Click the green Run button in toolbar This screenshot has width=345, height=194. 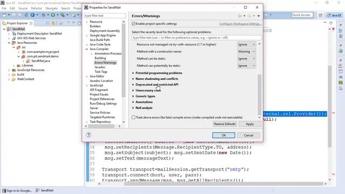pyautogui.click(x=53, y=15)
